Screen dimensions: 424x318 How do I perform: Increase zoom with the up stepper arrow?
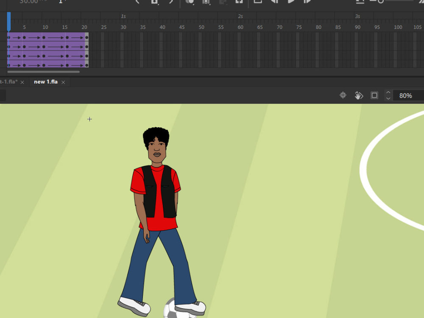pyautogui.click(x=388, y=92)
